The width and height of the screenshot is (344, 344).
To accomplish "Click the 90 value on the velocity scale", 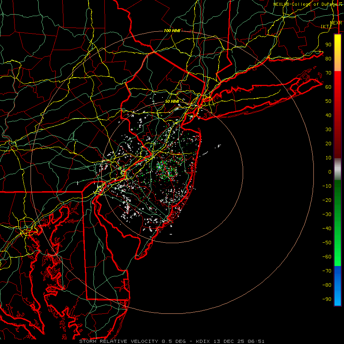I will click(x=328, y=45).
